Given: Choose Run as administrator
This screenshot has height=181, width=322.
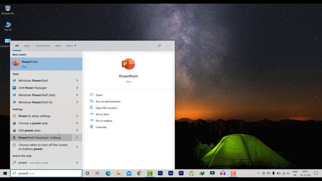Looking at the screenshot, I should pos(108,102).
